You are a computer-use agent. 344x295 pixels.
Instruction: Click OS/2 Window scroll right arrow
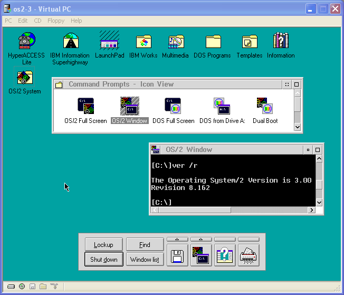[x=311, y=210]
